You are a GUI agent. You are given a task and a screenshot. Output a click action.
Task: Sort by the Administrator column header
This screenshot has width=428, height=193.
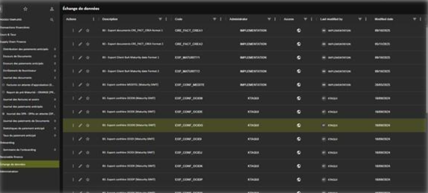pos(239,19)
